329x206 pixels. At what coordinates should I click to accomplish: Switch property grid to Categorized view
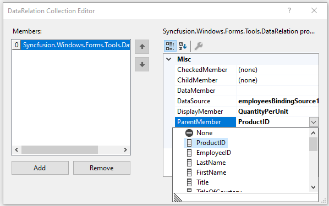point(170,46)
